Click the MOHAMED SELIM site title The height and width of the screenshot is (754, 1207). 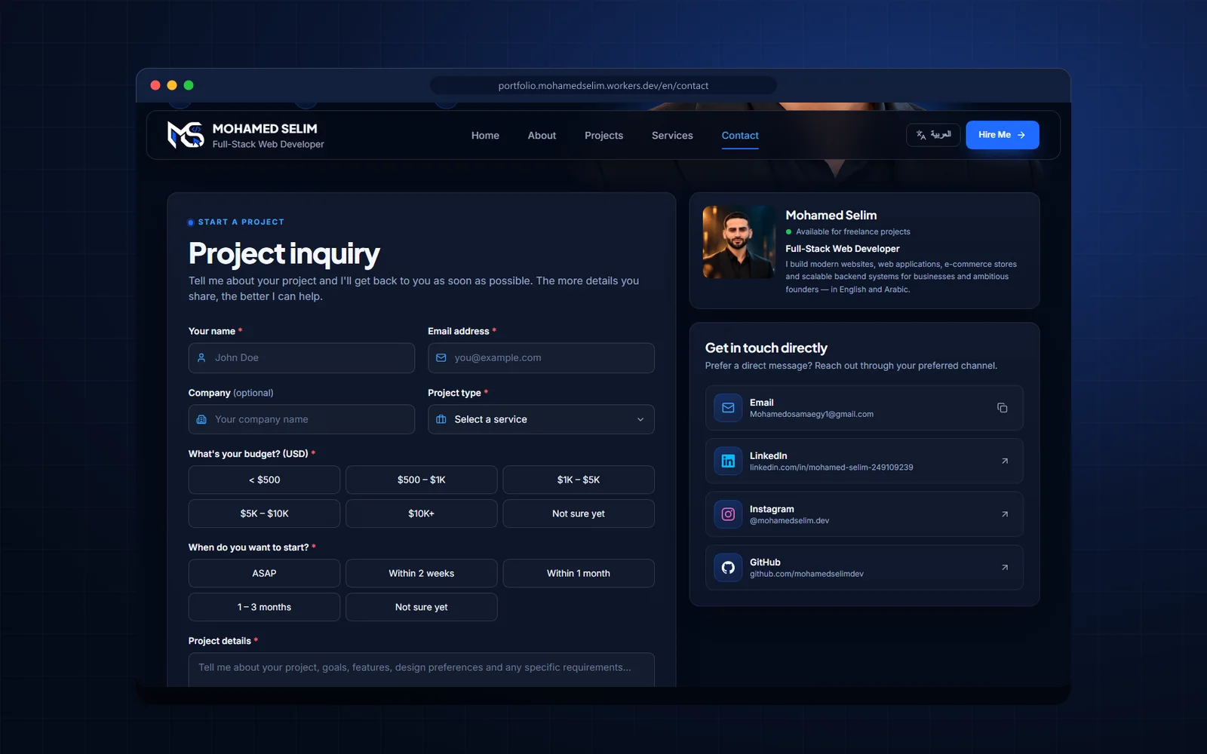tap(265, 129)
